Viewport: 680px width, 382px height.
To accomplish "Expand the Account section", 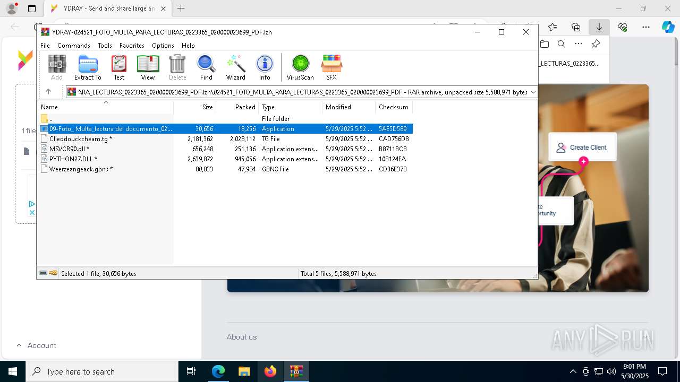I will tap(36, 345).
